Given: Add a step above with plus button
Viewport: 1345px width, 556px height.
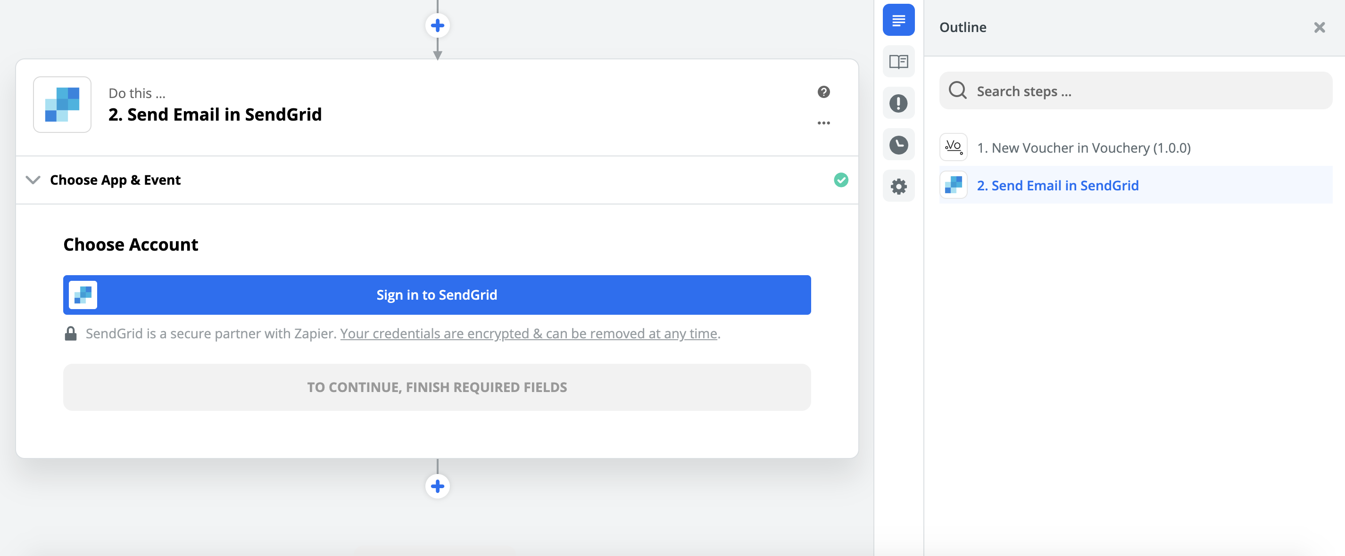Looking at the screenshot, I should coord(437,25).
